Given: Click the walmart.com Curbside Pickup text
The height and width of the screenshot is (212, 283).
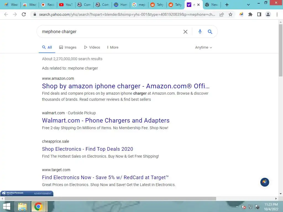Looking at the screenshot, I should coord(69,113).
